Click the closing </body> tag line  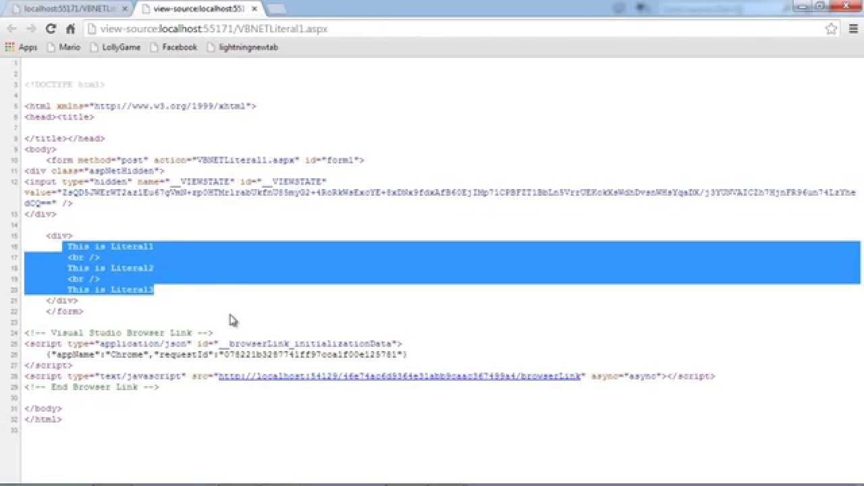43,408
